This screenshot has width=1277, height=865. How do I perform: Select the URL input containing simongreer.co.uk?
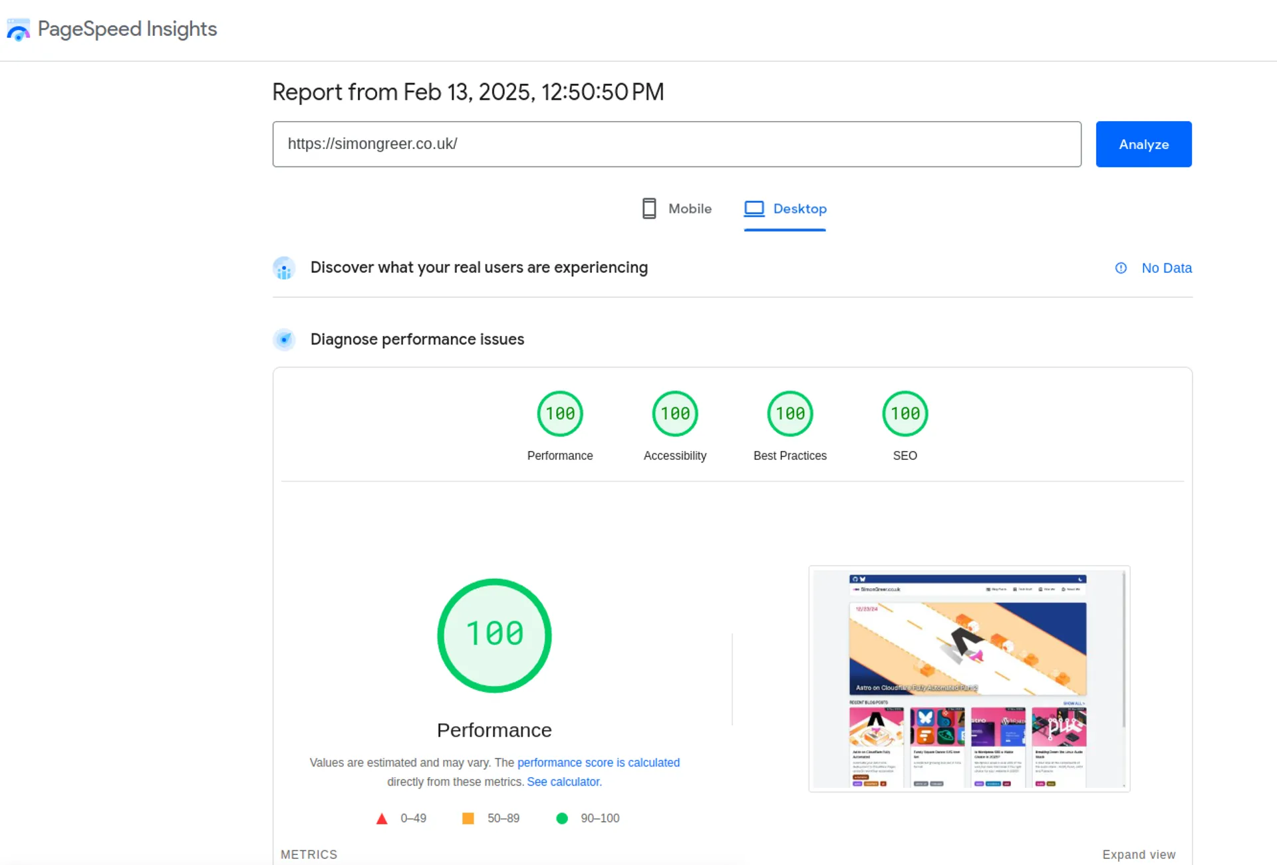tap(676, 144)
